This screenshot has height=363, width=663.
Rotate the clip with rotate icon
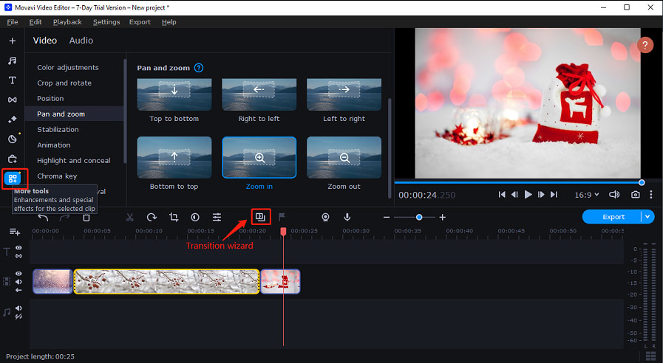[x=152, y=218]
